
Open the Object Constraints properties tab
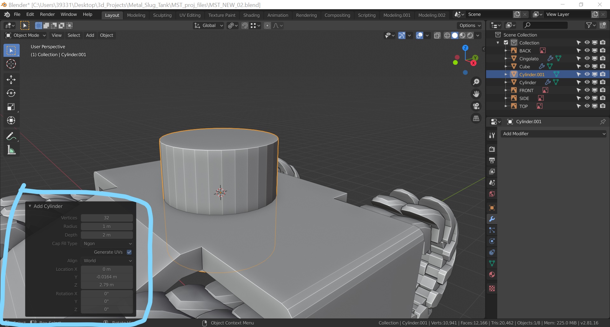[492, 252]
